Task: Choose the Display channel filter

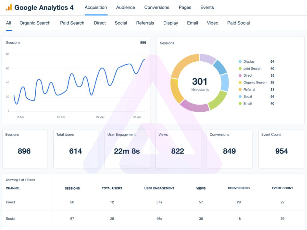Action: click(x=170, y=23)
